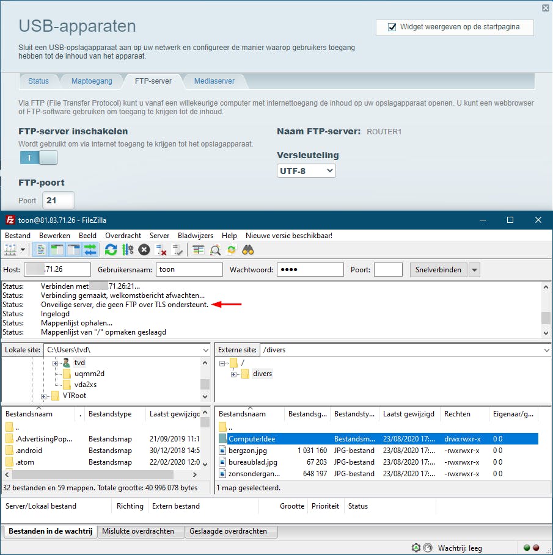Image resolution: width=553 pixels, height=555 pixels.
Task: Click the bureaublad.jpg file icon
Action: pos(222,462)
